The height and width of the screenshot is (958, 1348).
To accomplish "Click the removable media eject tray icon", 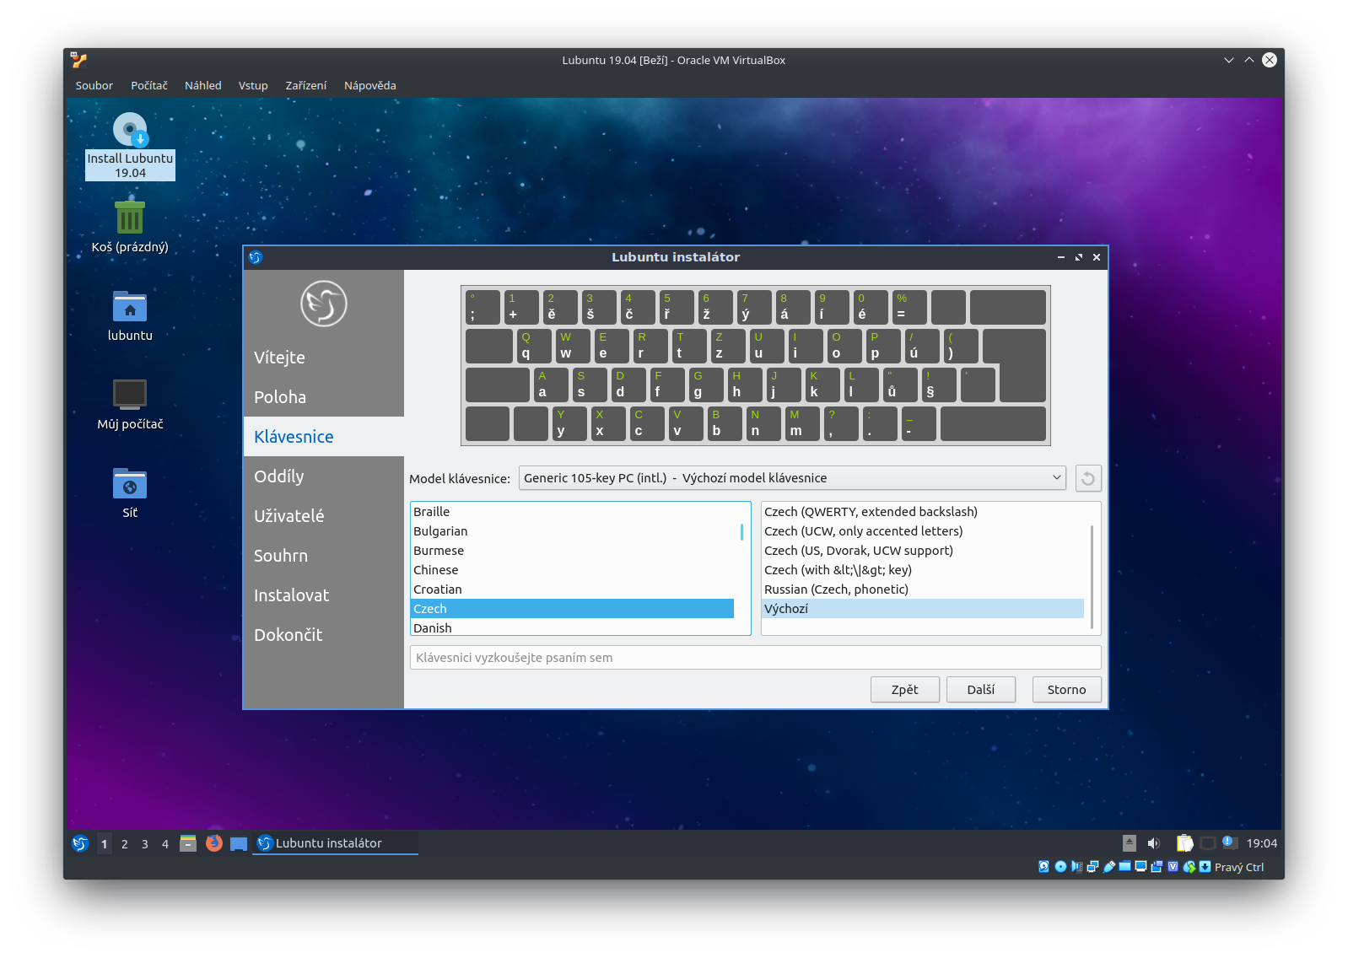I will point(1130,843).
